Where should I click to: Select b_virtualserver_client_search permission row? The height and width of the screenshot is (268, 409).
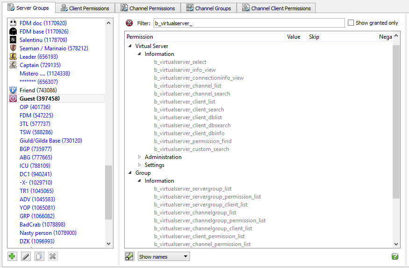click(189, 110)
